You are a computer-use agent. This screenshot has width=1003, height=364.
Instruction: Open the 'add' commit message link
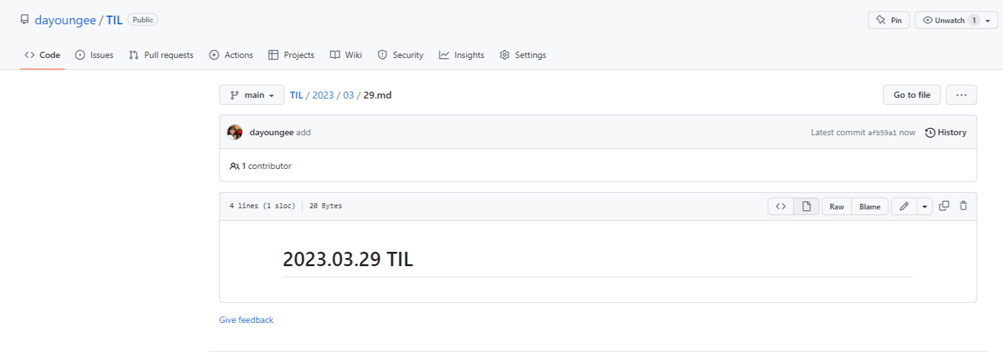point(304,132)
